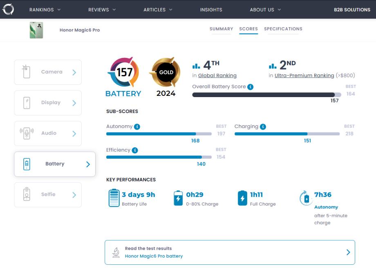Screen dimensions: 376x268
Task: Click the Honor Magic6 Pro phone thumbnail
Action: pos(36,30)
